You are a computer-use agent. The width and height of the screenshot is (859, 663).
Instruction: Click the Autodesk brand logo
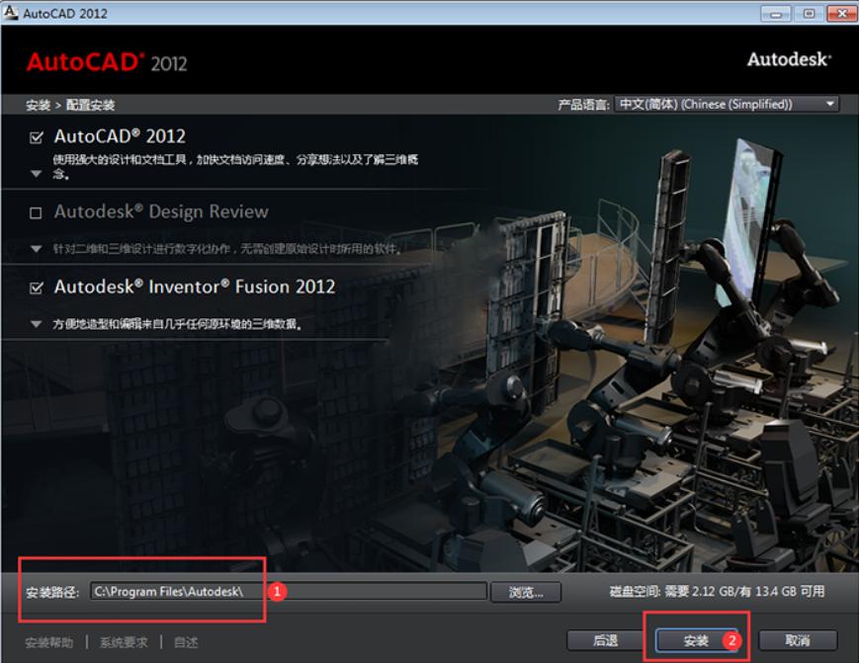790,59
